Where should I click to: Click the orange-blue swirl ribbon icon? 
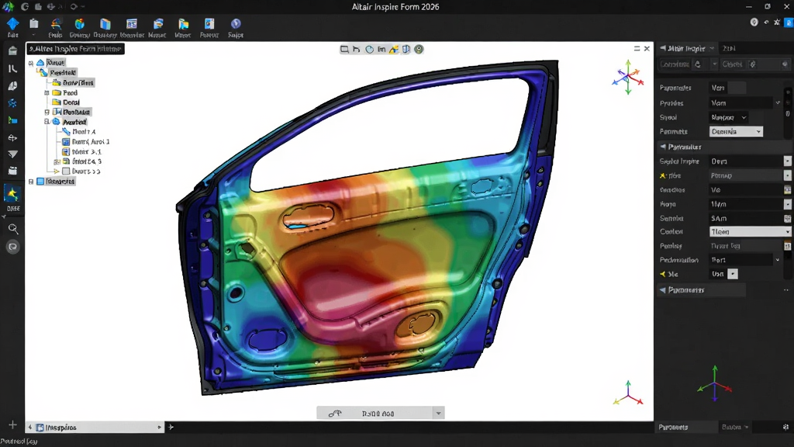point(56,23)
